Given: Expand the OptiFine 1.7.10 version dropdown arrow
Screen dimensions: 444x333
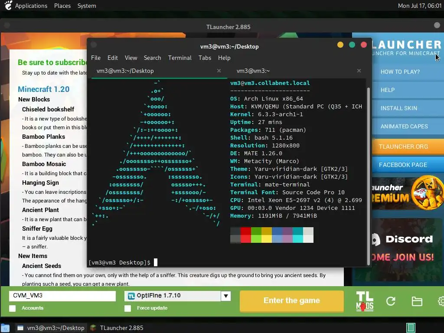Looking at the screenshot, I should [225, 296].
